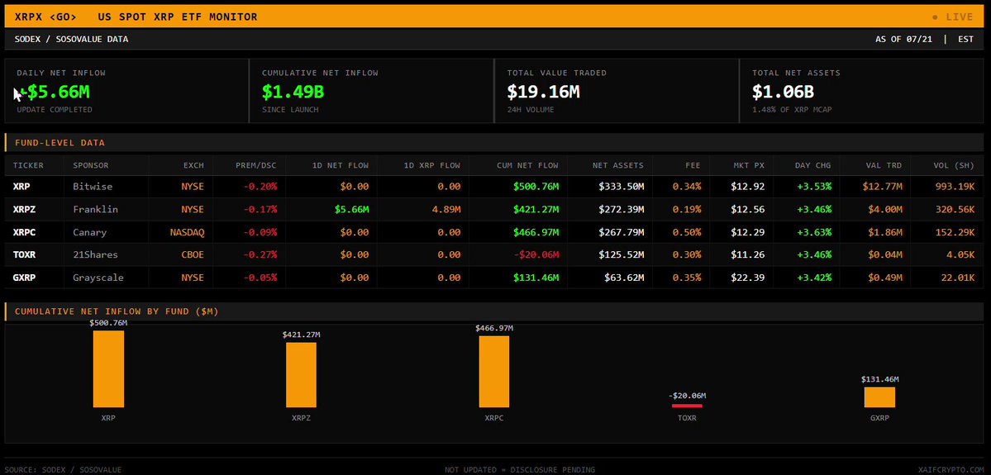Click XRPC day change +3.63%
Screen dimensions: 991x475
(814, 232)
